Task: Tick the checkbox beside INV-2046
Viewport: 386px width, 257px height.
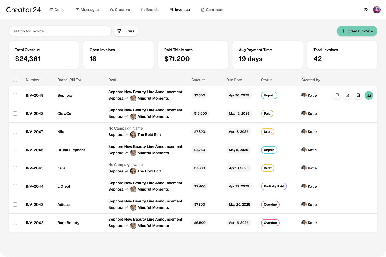Action: click(15, 150)
